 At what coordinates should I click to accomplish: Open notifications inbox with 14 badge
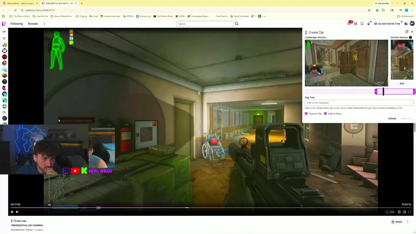coord(349,23)
